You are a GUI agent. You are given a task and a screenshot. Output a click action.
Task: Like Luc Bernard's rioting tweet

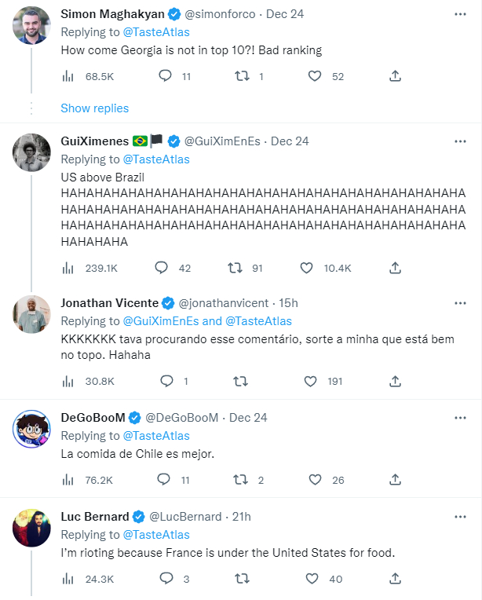315,579
